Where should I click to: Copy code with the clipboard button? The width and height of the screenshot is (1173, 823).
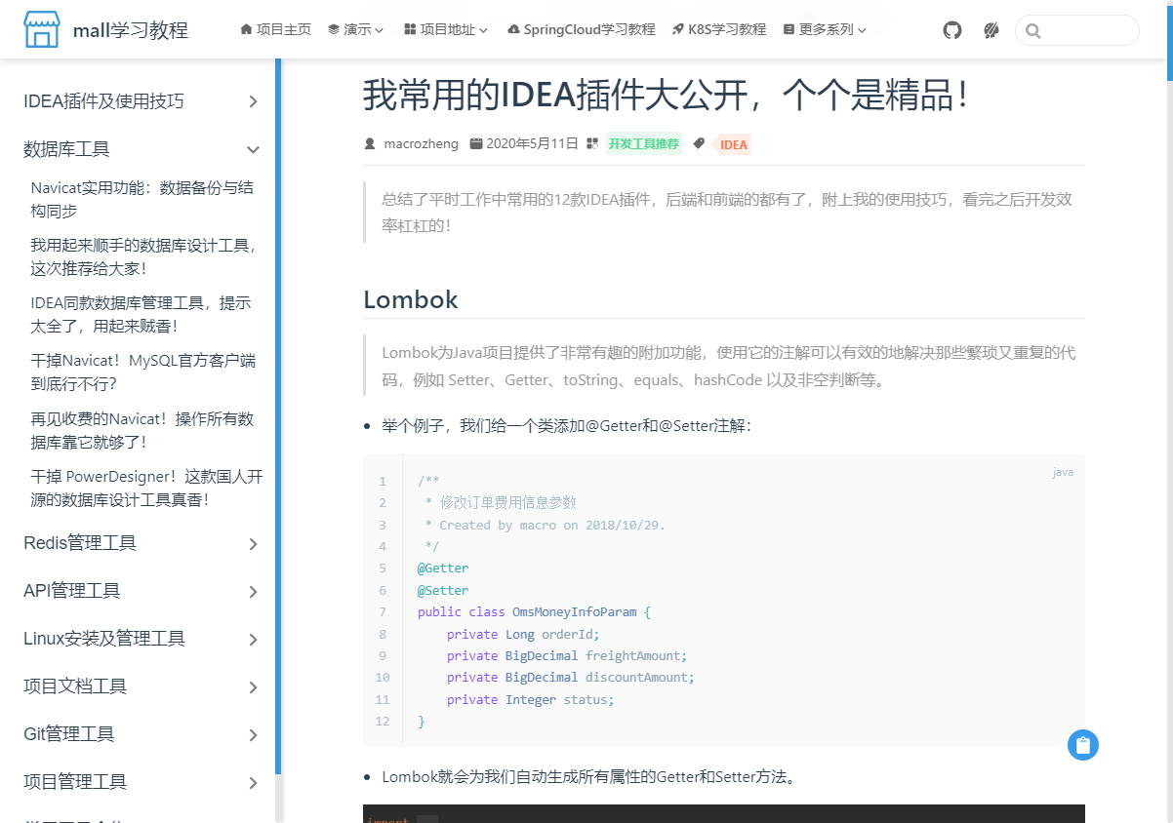[x=1083, y=745]
